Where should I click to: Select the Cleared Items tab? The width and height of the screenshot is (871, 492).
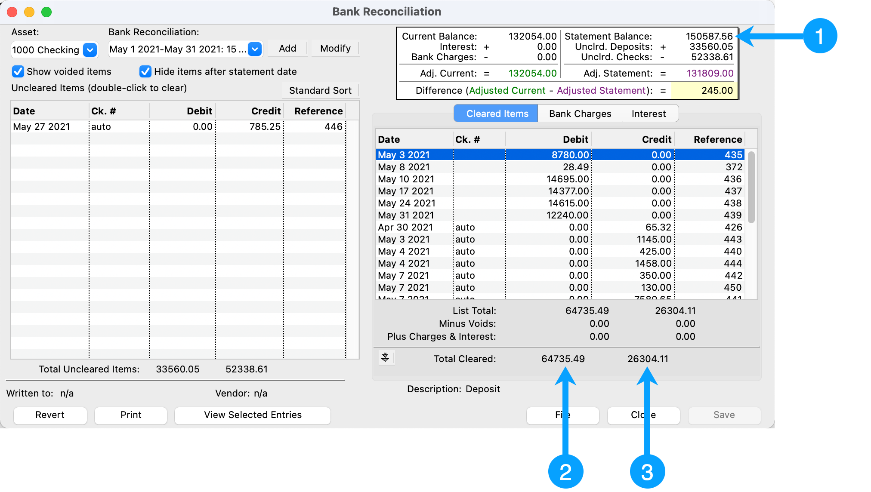[x=497, y=114]
